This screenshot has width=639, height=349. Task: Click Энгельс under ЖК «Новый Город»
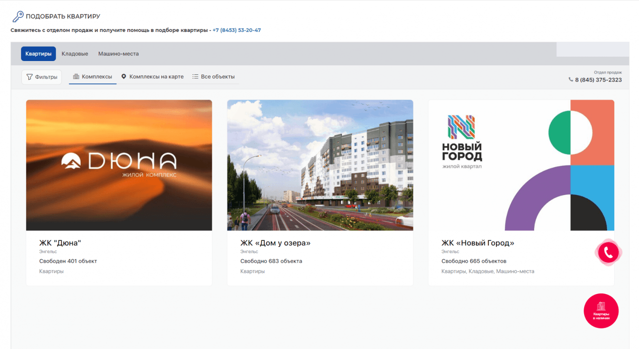pos(450,252)
